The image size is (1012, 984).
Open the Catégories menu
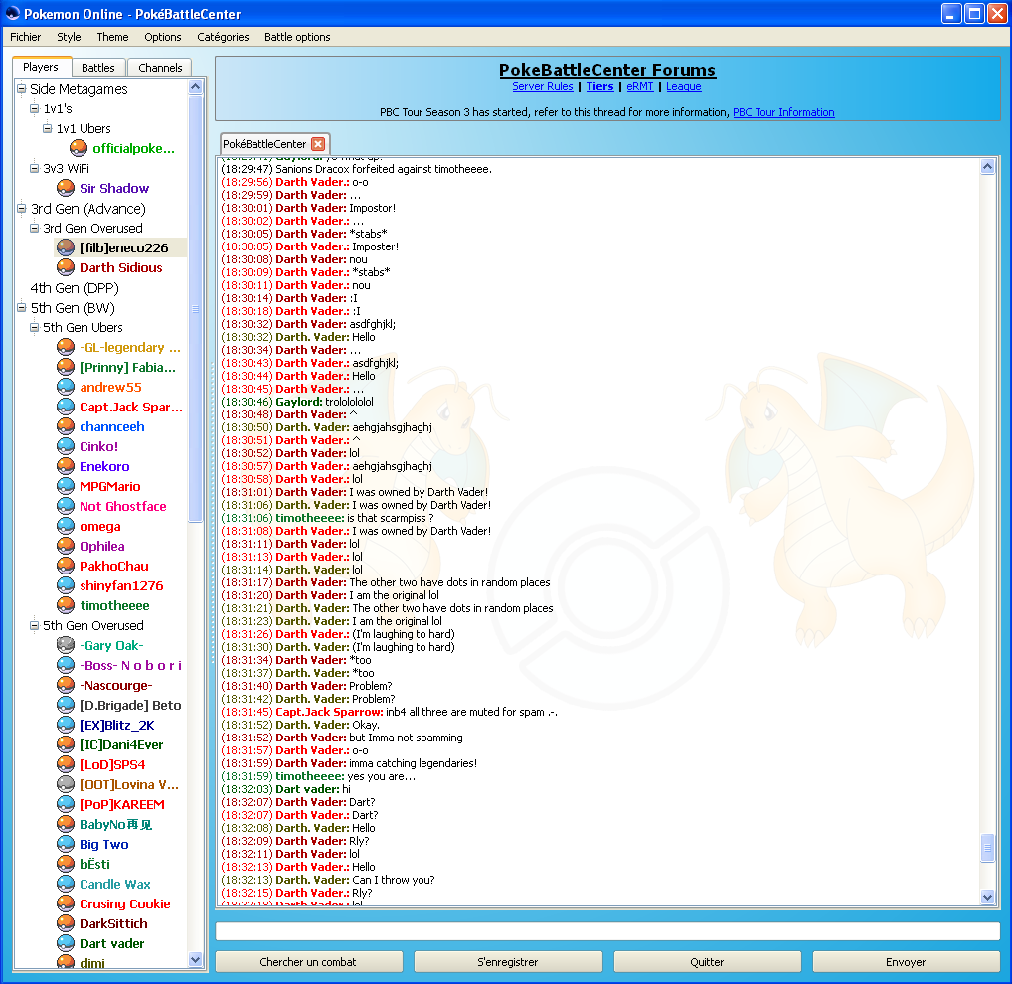[223, 37]
